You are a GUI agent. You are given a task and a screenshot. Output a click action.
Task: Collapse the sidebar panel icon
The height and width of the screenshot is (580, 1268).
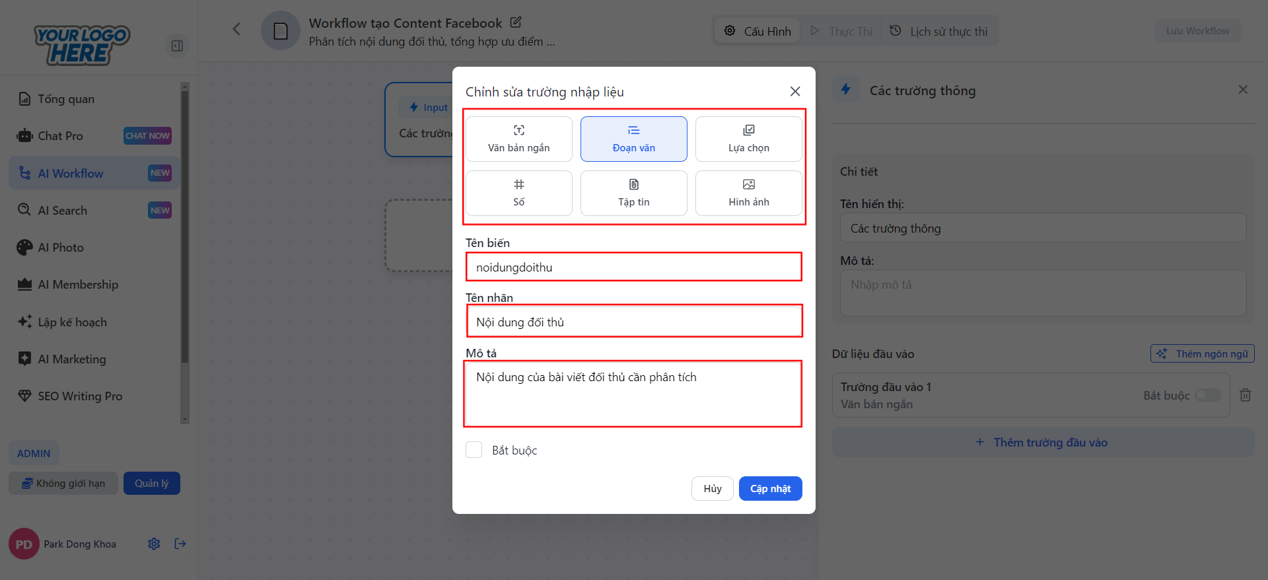[x=177, y=46]
